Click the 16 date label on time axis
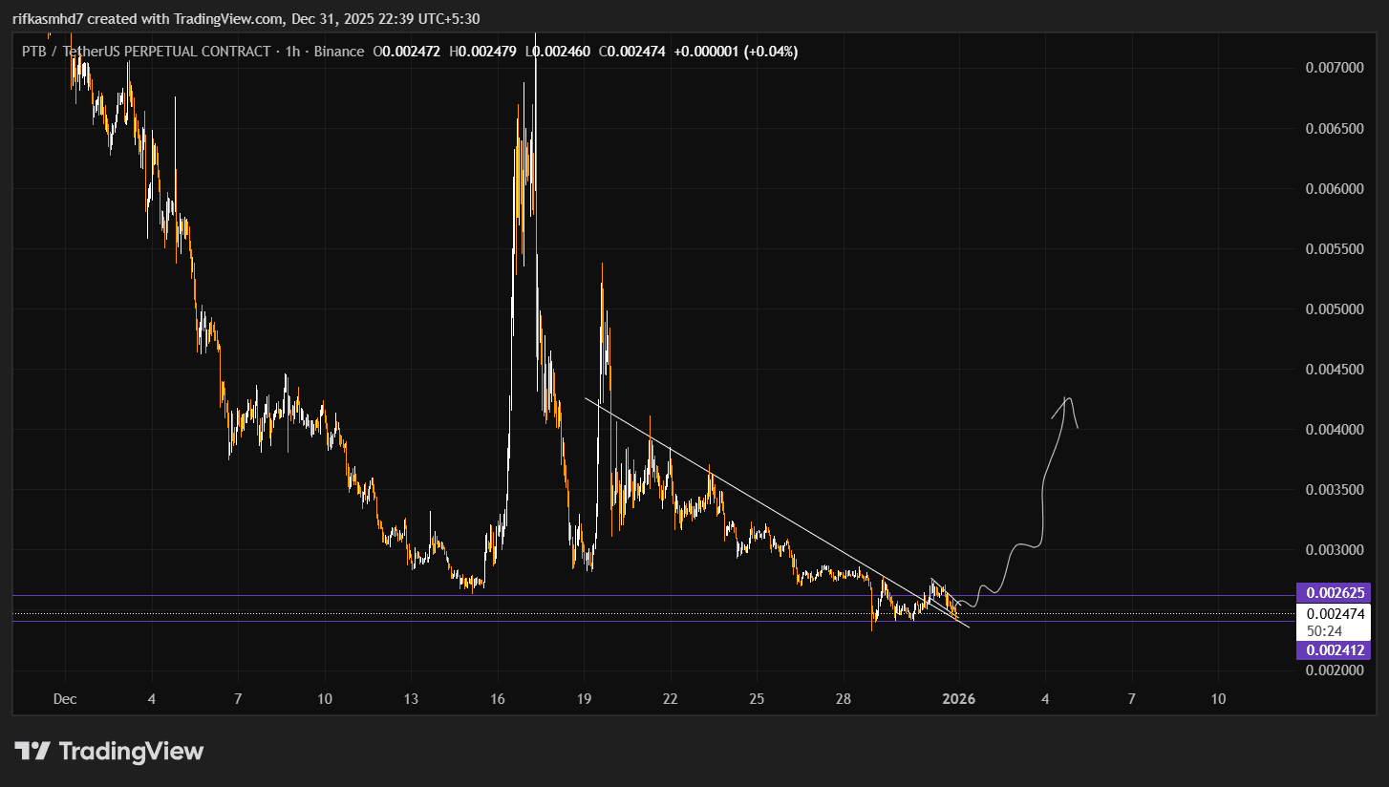Viewport: 1389px width, 787px height. pyautogui.click(x=498, y=699)
